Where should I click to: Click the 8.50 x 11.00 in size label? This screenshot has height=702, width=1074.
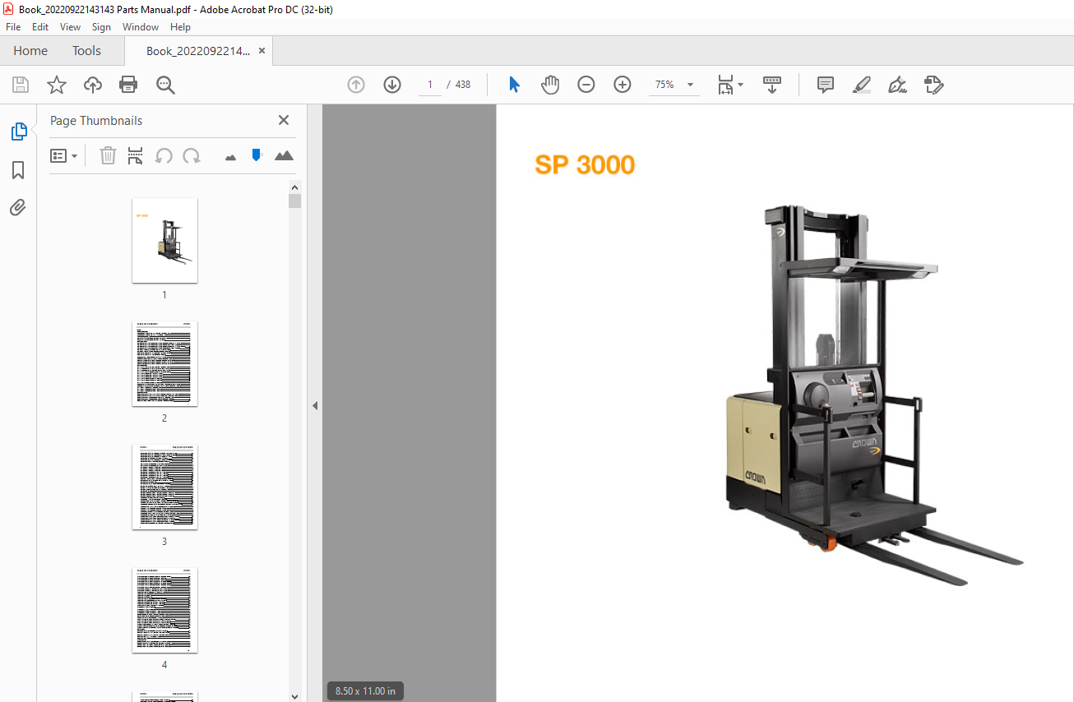(365, 691)
